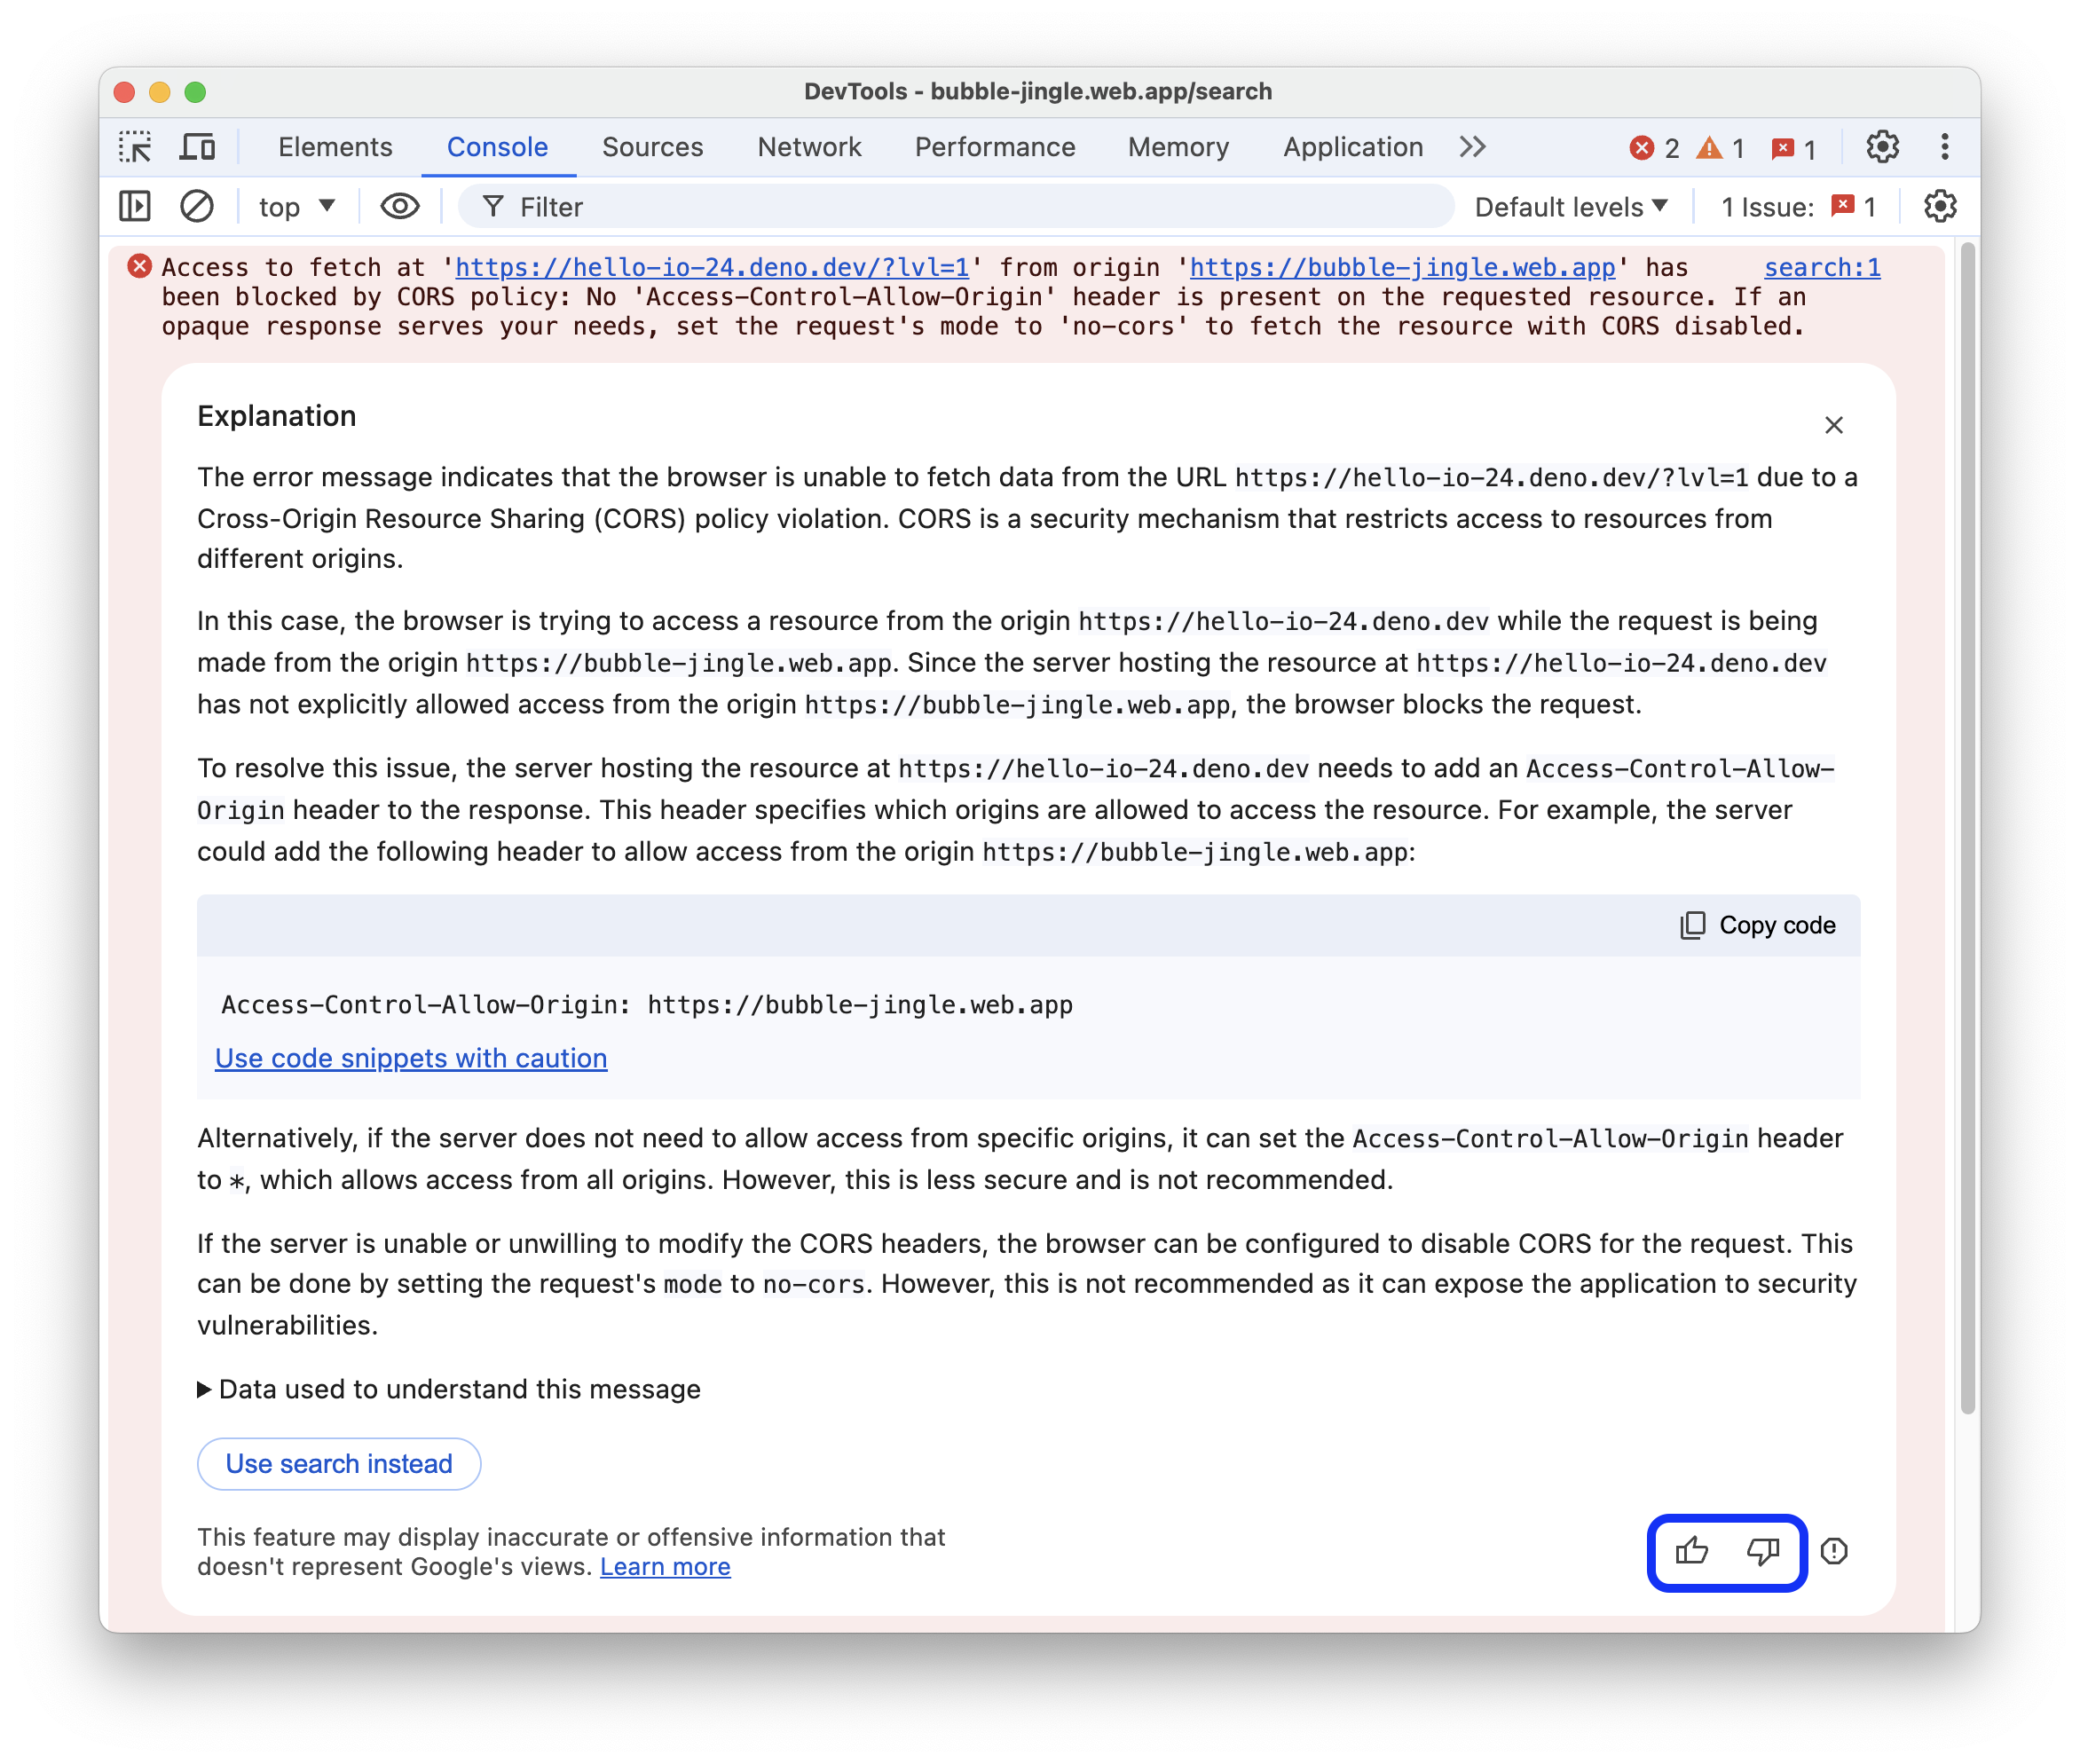Switch to the Elements tab
This screenshot has height=1764, width=2080.
click(x=335, y=147)
